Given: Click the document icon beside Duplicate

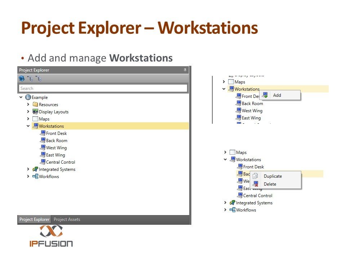Looking at the screenshot, I should (x=255, y=176).
